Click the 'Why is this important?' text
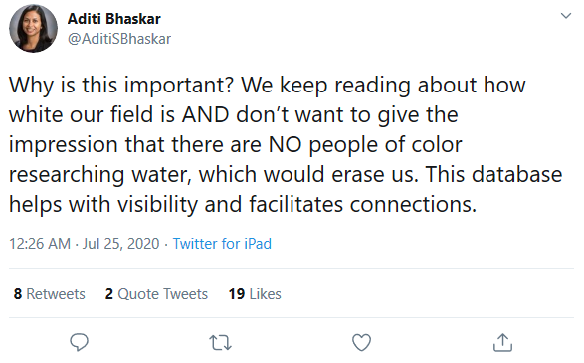Screen dimensions: 584x363 click(121, 86)
